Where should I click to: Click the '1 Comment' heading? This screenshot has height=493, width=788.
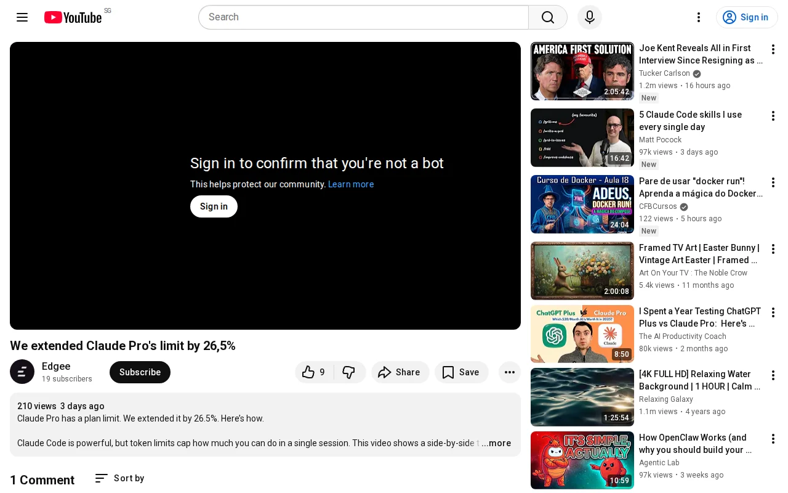pos(42,480)
